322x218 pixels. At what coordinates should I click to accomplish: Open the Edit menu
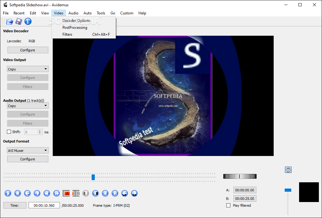click(33, 13)
